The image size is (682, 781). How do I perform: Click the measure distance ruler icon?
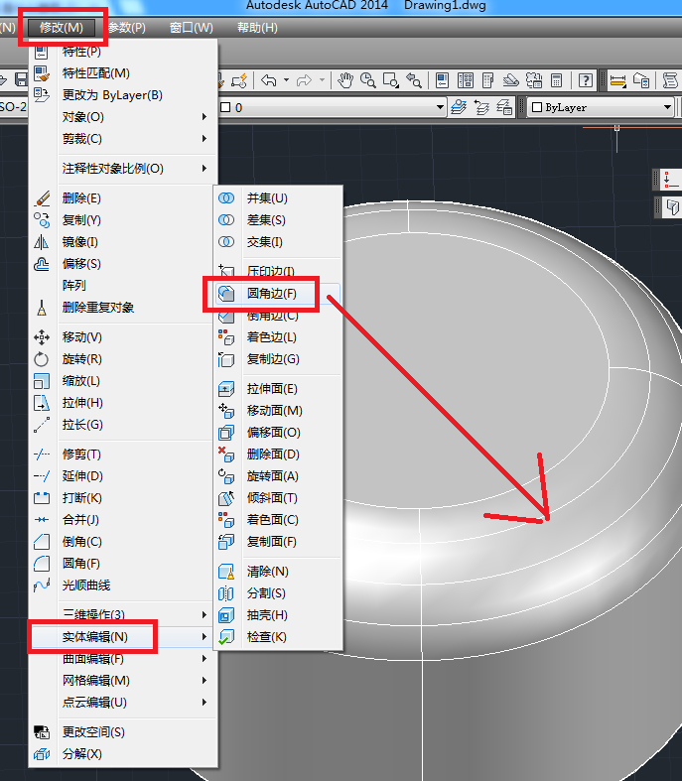click(617, 80)
